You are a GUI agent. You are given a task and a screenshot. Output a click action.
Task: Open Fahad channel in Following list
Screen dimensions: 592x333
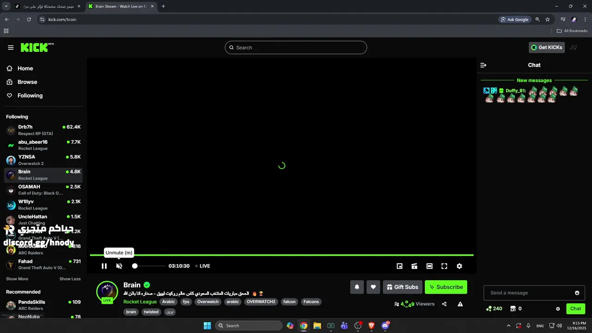[43, 265]
